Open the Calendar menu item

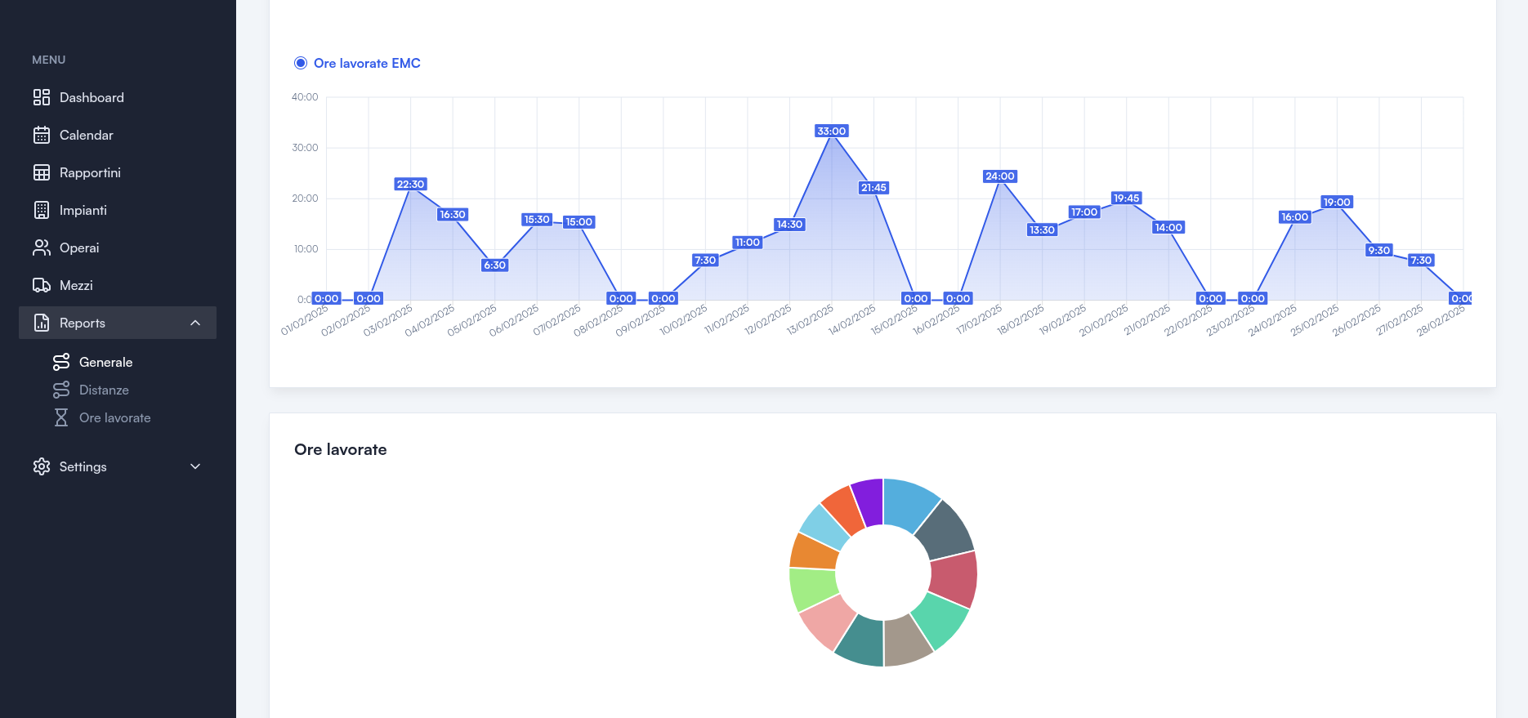pos(118,135)
